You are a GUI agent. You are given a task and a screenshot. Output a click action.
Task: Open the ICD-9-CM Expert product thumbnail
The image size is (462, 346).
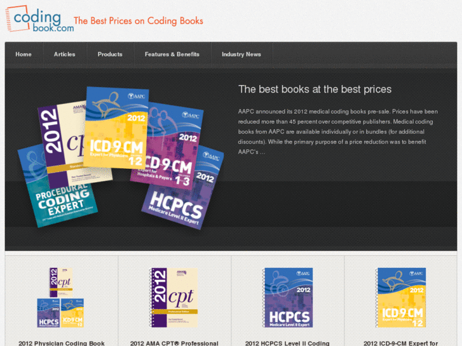point(401,297)
